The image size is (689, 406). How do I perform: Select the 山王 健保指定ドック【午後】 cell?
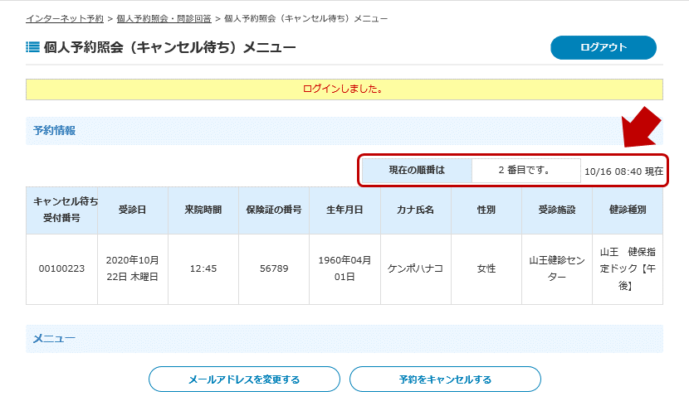(x=628, y=268)
